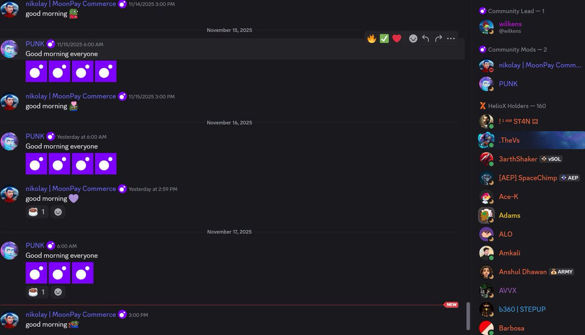The height and width of the screenshot is (335, 585).
Task: Click the chat scrollbar thumb
Action: (x=468, y=316)
